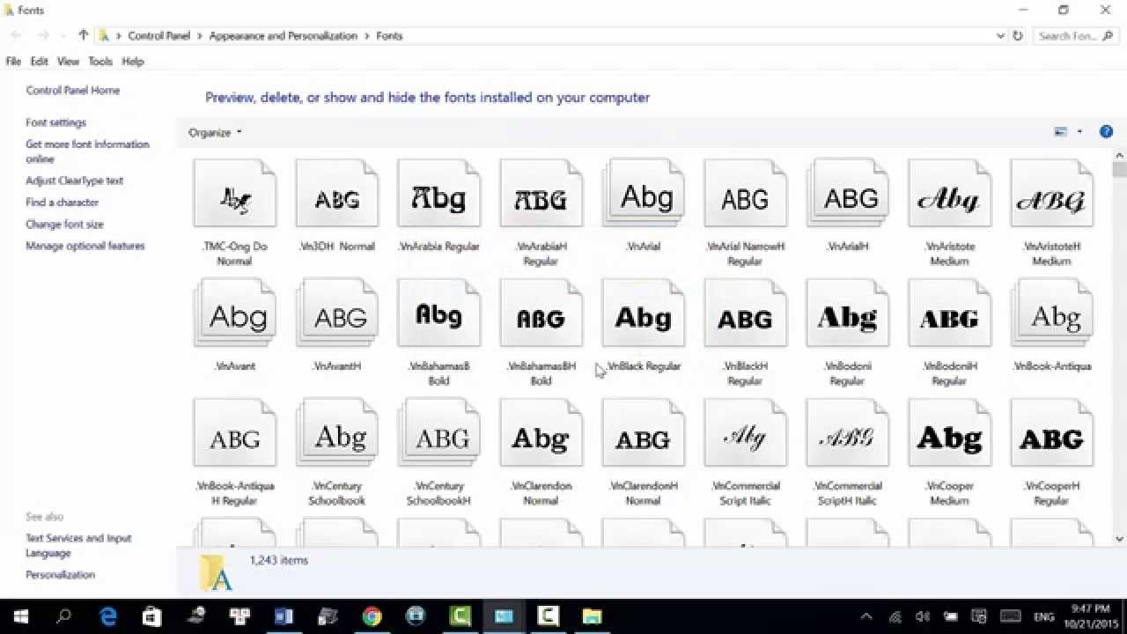Open the View menu
This screenshot has width=1127, height=634.
pos(68,62)
